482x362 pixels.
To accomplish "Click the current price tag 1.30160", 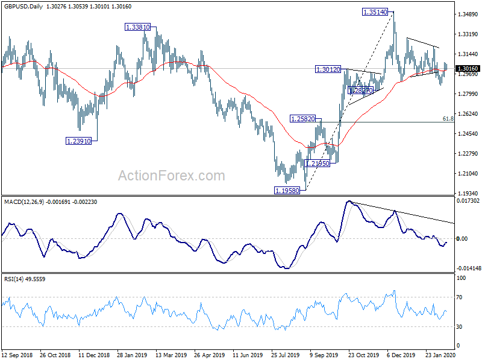I will coord(468,69).
